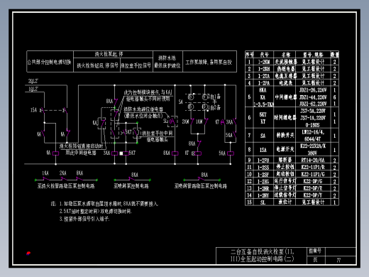The image size is (369, 277).
Task: Select table cell '液位计'
Action: click(285, 202)
